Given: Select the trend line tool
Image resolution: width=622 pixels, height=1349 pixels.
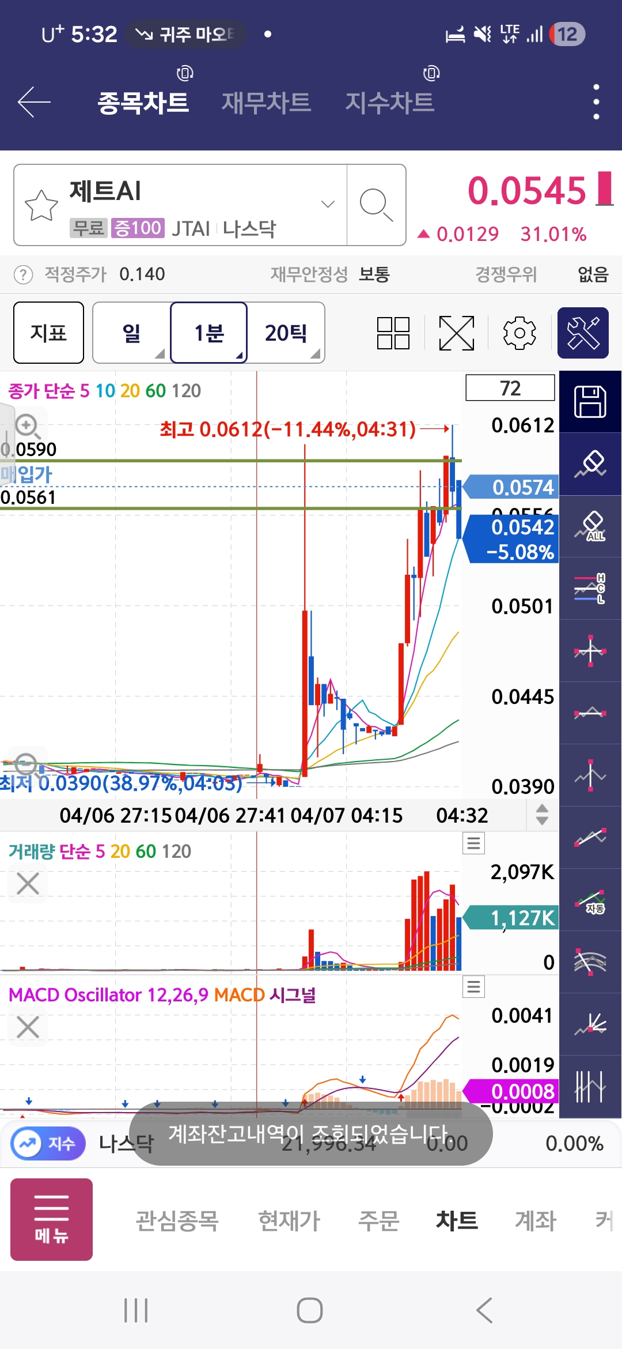Looking at the screenshot, I should [x=590, y=838].
